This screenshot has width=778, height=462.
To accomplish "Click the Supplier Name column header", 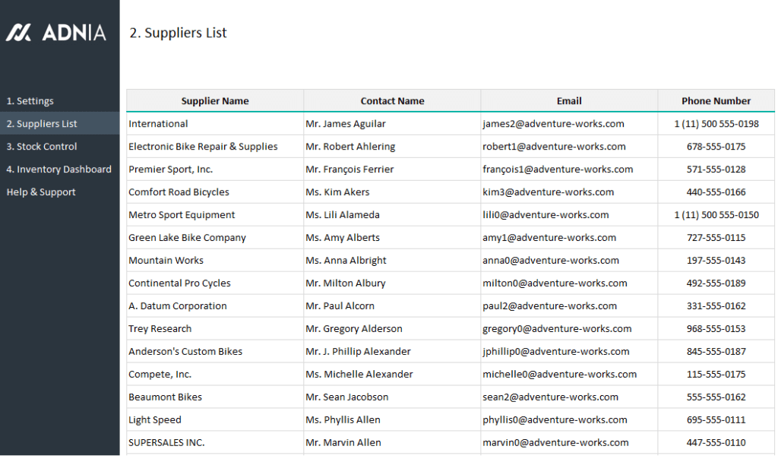I will coord(215,100).
